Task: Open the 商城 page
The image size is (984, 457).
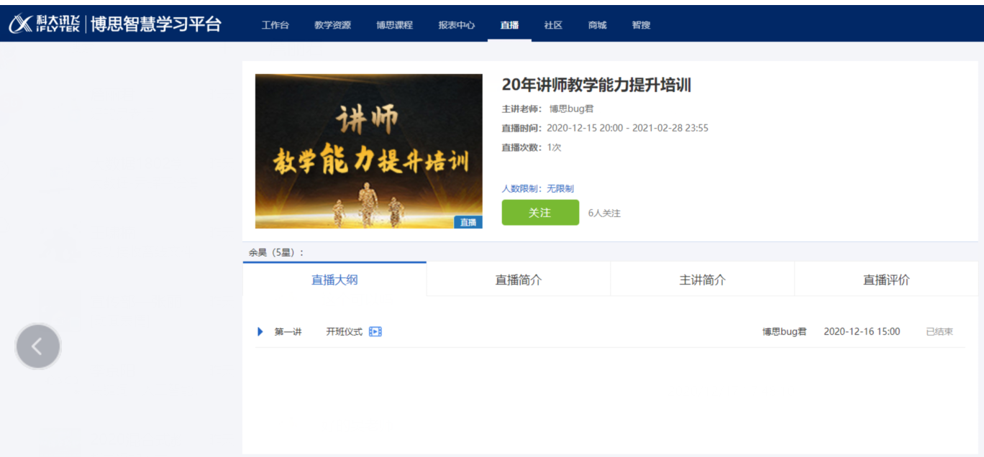Action: pos(596,24)
